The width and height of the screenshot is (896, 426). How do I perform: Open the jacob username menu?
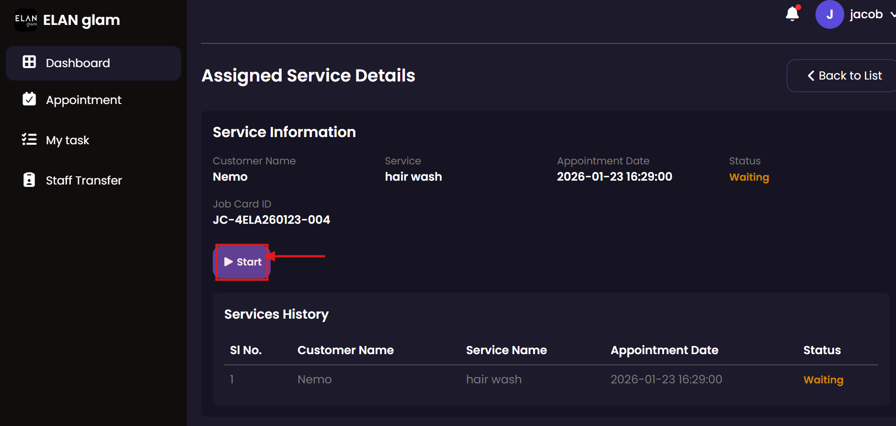pos(866,14)
